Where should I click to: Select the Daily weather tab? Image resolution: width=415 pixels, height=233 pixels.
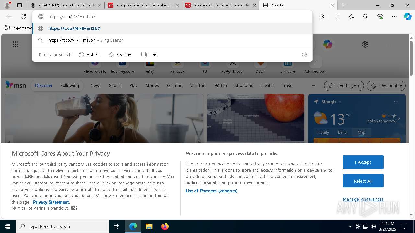[x=342, y=132]
